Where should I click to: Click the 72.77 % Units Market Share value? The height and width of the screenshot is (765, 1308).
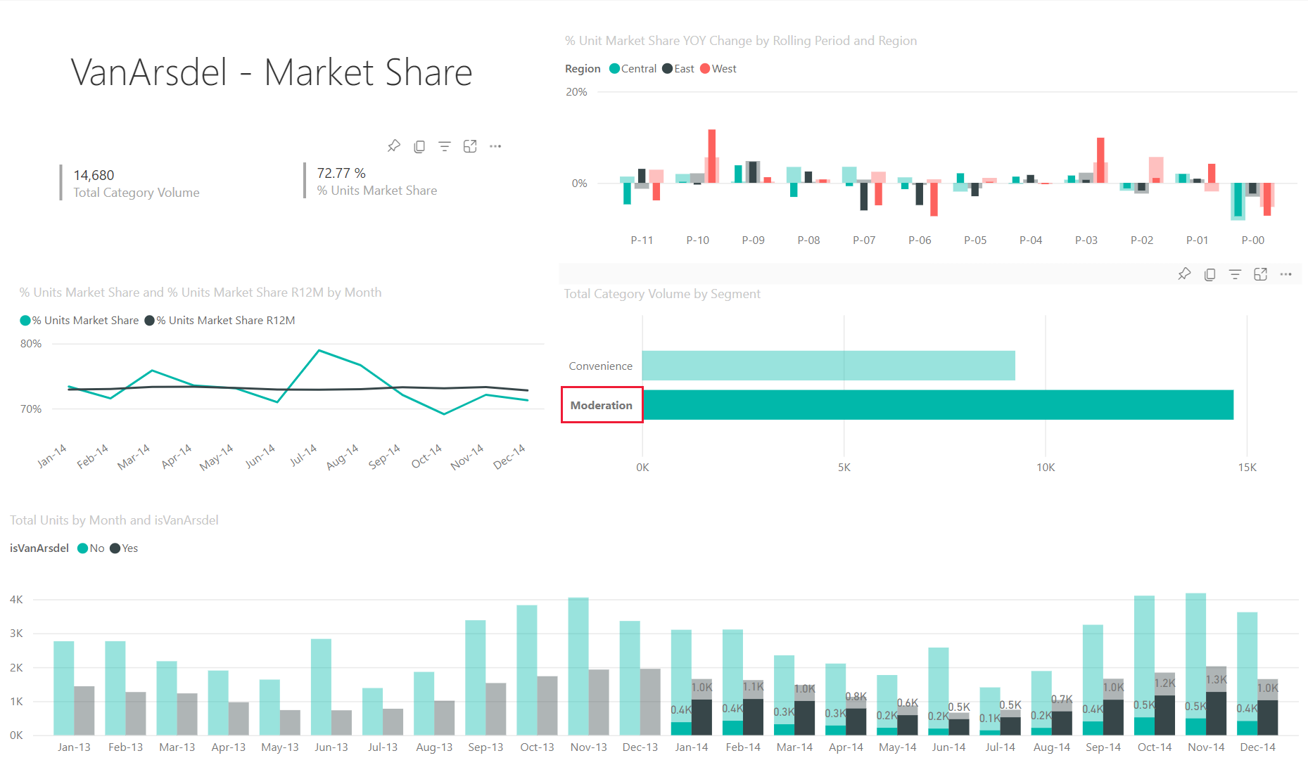(341, 172)
